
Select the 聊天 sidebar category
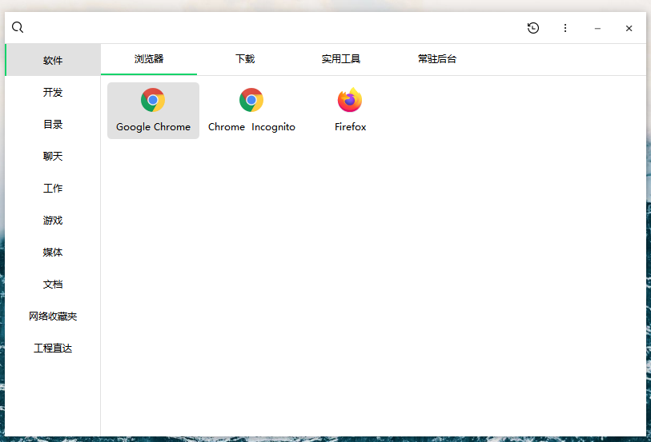pos(53,156)
